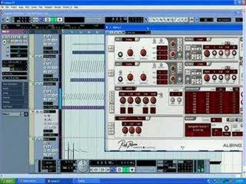Image resolution: width=246 pixels, height=184 pixels.
Task: Click the large red knob in Filter 2
Action: (207, 78)
